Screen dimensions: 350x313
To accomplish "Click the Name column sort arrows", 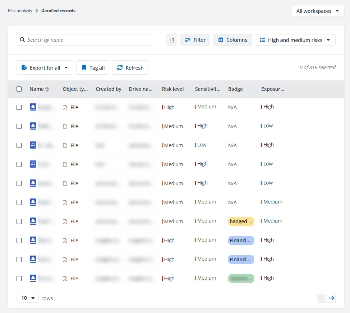I will [x=47, y=89].
